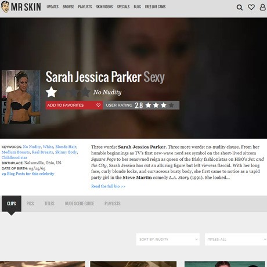Select the Sarah Jessica Parker heading
The height and width of the screenshot is (267, 267).
point(93,77)
